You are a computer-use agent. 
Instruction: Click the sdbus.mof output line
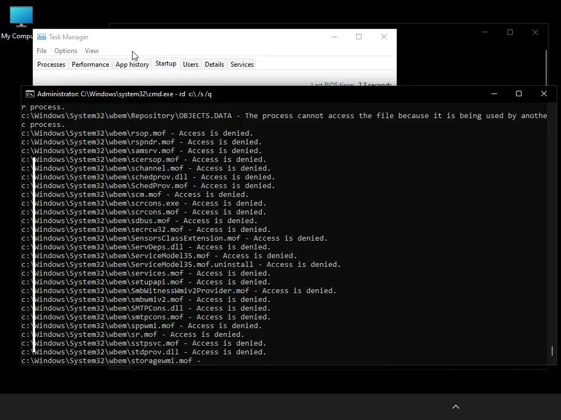(x=140, y=221)
